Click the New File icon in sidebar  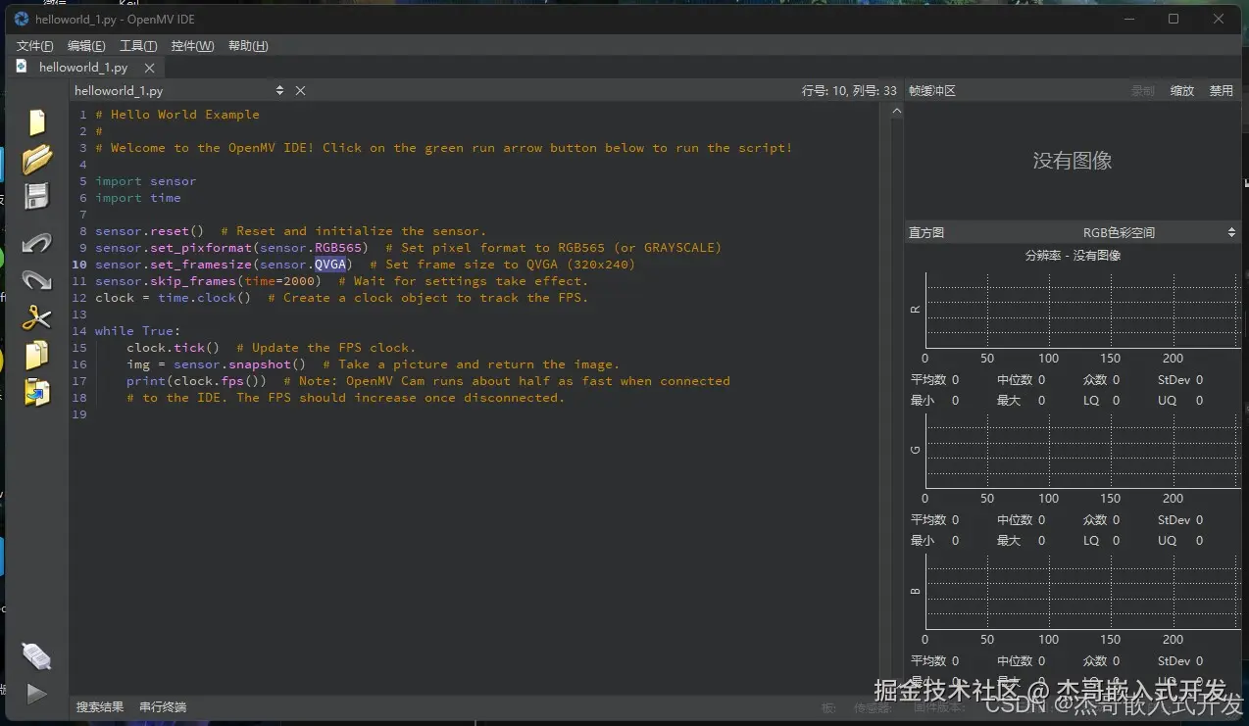click(x=37, y=121)
